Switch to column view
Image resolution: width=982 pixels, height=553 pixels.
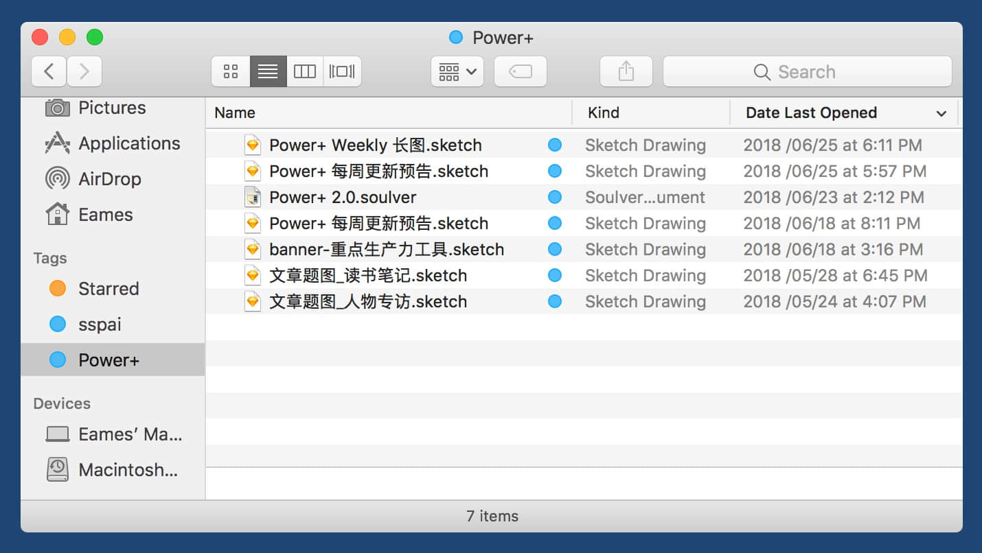[x=304, y=71]
